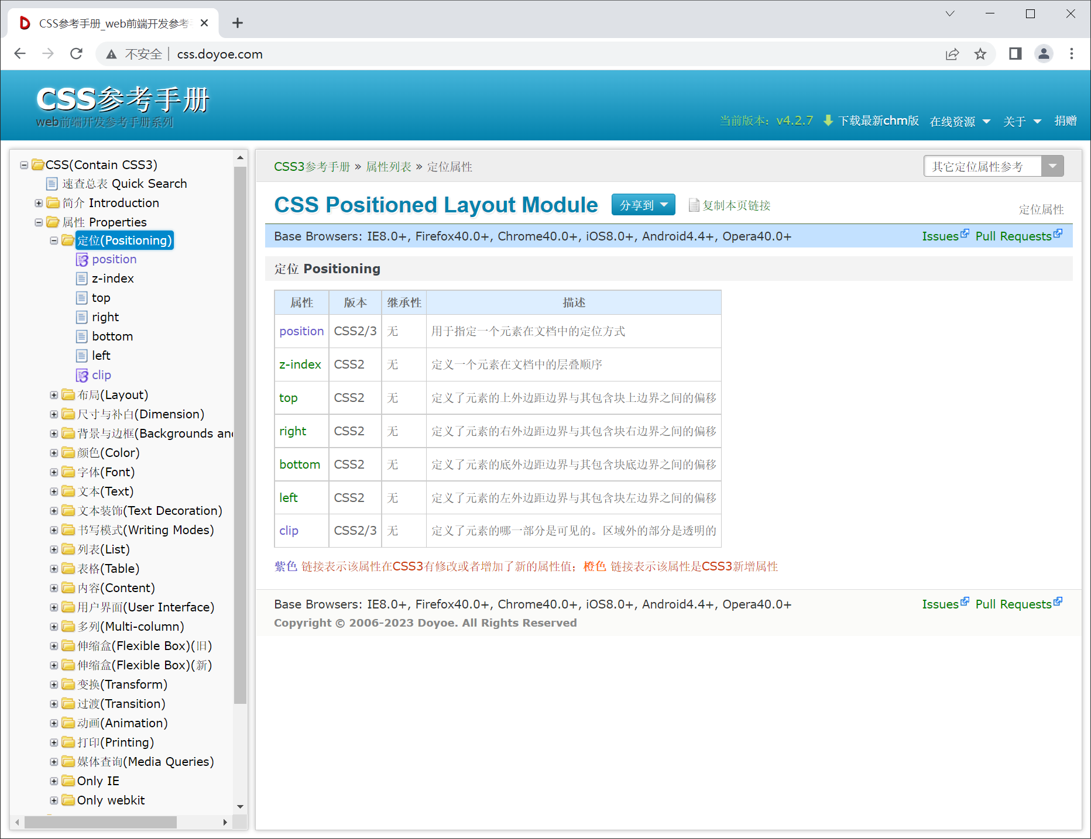Click the sidebar vertical scrollbar thumb
Image resolution: width=1091 pixels, height=839 pixels.
tap(240, 433)
